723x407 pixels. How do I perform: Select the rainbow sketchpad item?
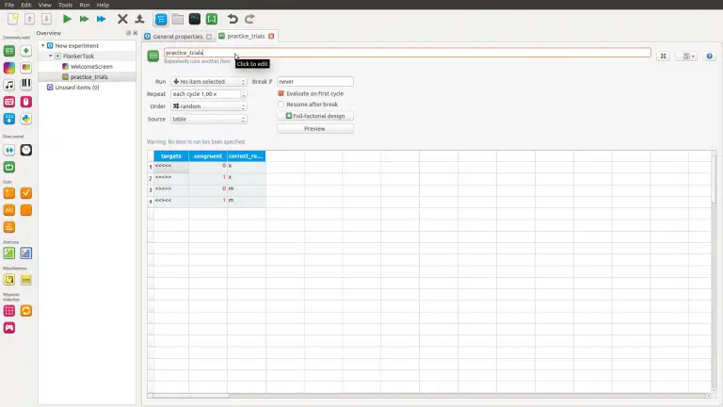pos(9,68)
